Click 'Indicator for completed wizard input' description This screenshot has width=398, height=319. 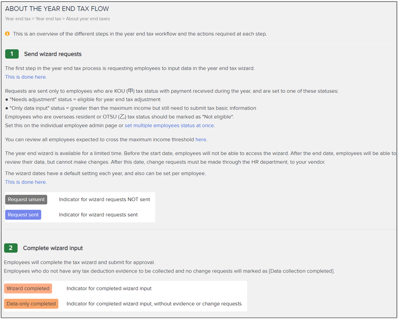click(109, 289)
